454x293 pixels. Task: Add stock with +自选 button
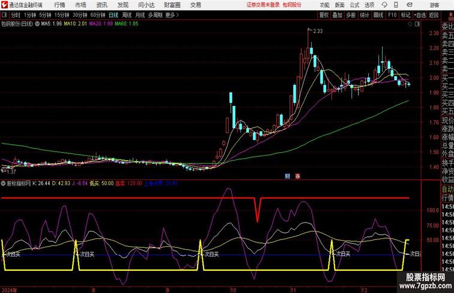point(420,15)
